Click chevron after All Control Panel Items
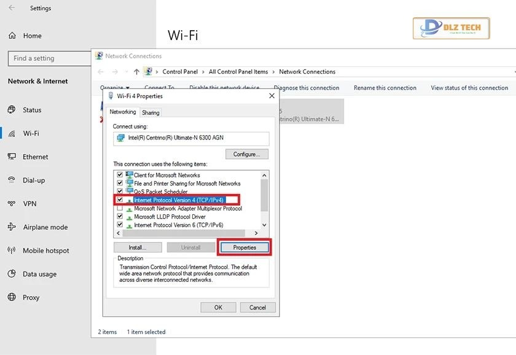 click(x=274, y=72)
